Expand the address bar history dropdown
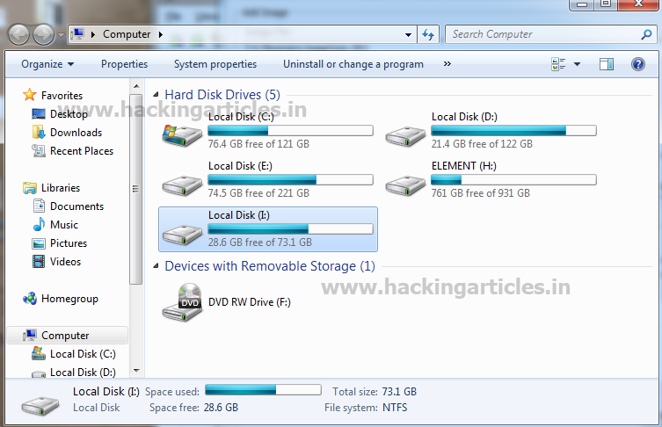This screenshot has height=427, width=662. tap(408, 34)
